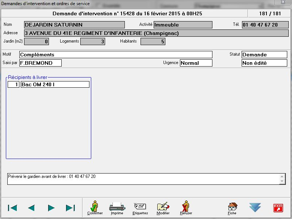The image size is (292, 219).
Task: Click the recipient quantity field showing 1
Action: [x=14, y=84]
